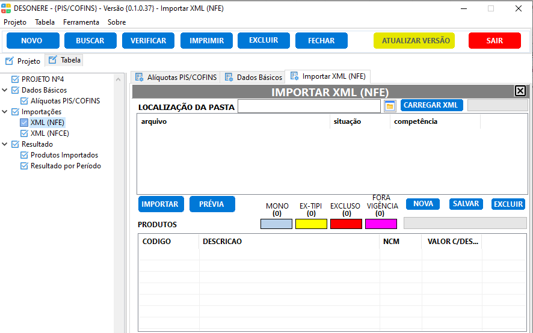The height and width of the screenshot is (333, 533).
Task: Click the Projeto tab pencil icon
Action: [10, 61]
